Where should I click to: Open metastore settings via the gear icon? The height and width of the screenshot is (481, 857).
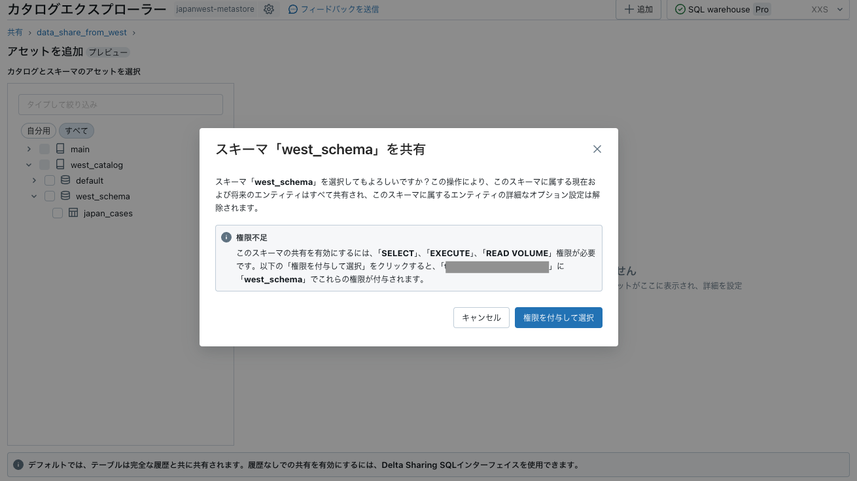pos(268,9)
